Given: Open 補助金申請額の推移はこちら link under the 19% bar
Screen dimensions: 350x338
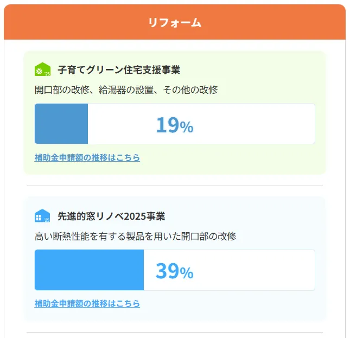Looking at the screenshot, I should tap(87, 157).
